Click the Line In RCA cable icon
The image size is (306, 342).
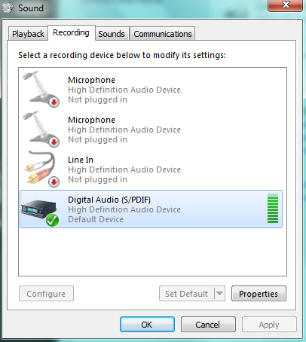[41, 169]
